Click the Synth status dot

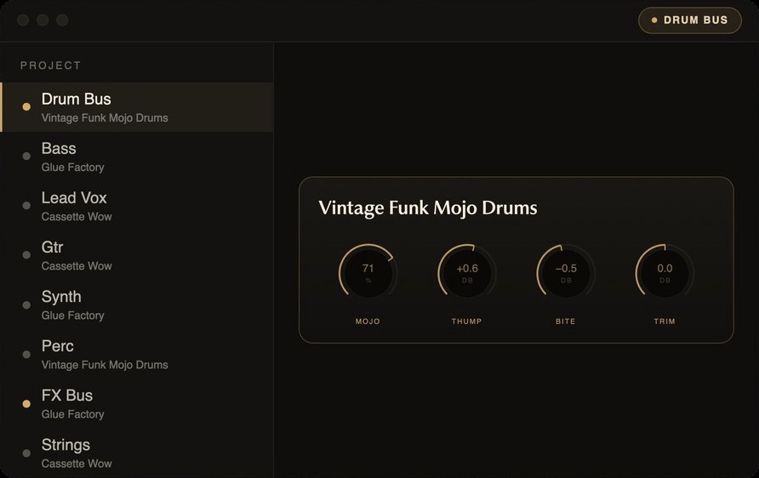[26, 304]
